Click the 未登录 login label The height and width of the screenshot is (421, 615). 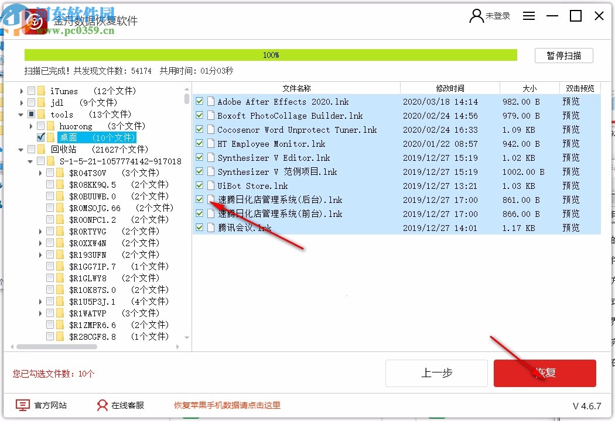(x=497, y=16)
